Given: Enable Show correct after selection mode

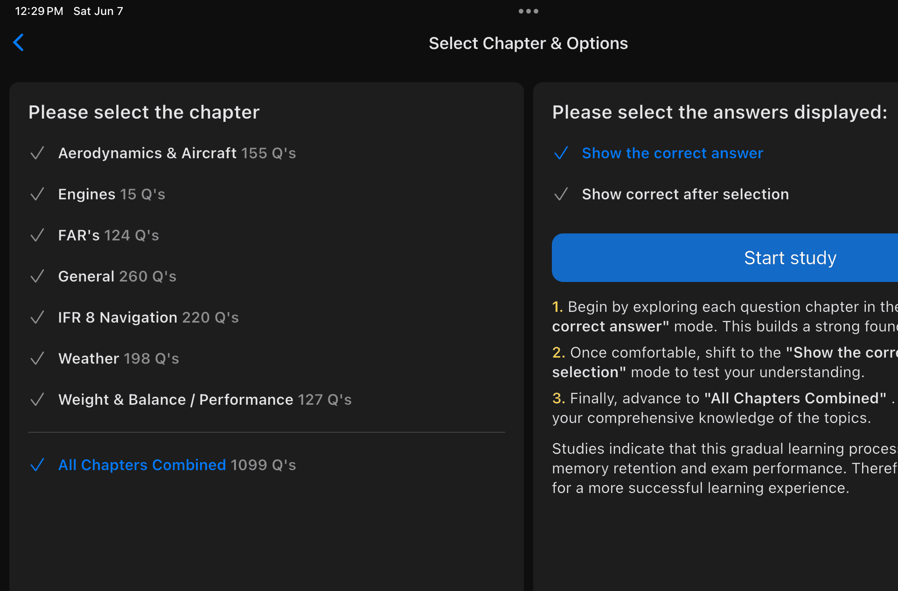Looking at the screenshot, I should point(685,194).
